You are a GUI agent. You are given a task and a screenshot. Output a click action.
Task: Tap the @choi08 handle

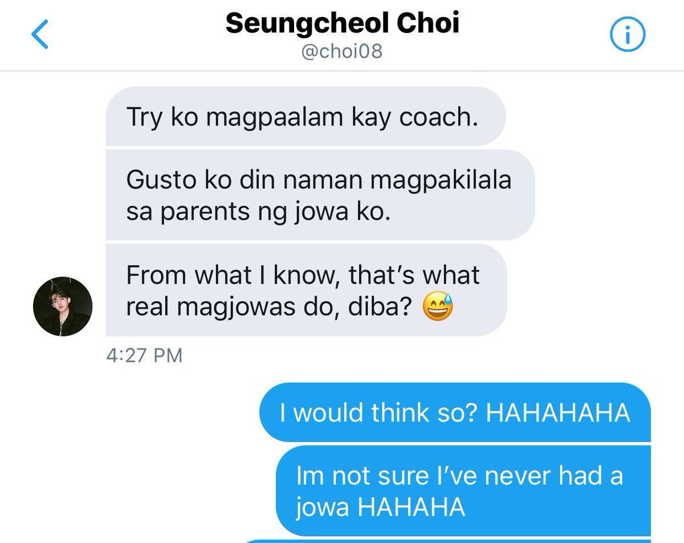[x=342, y=52]
